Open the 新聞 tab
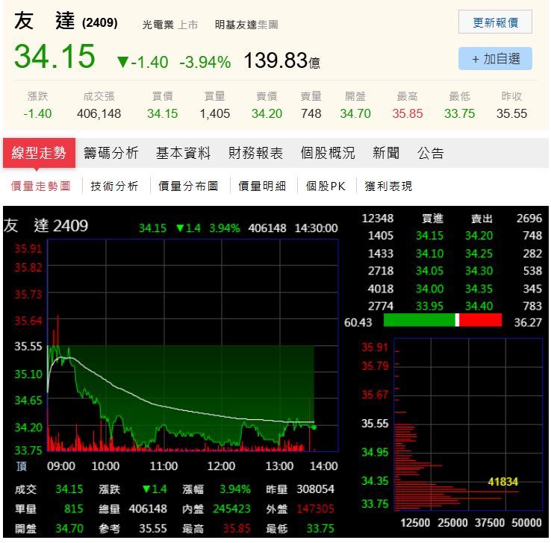Viewport: 551px width, 543px height. [386, 153]
